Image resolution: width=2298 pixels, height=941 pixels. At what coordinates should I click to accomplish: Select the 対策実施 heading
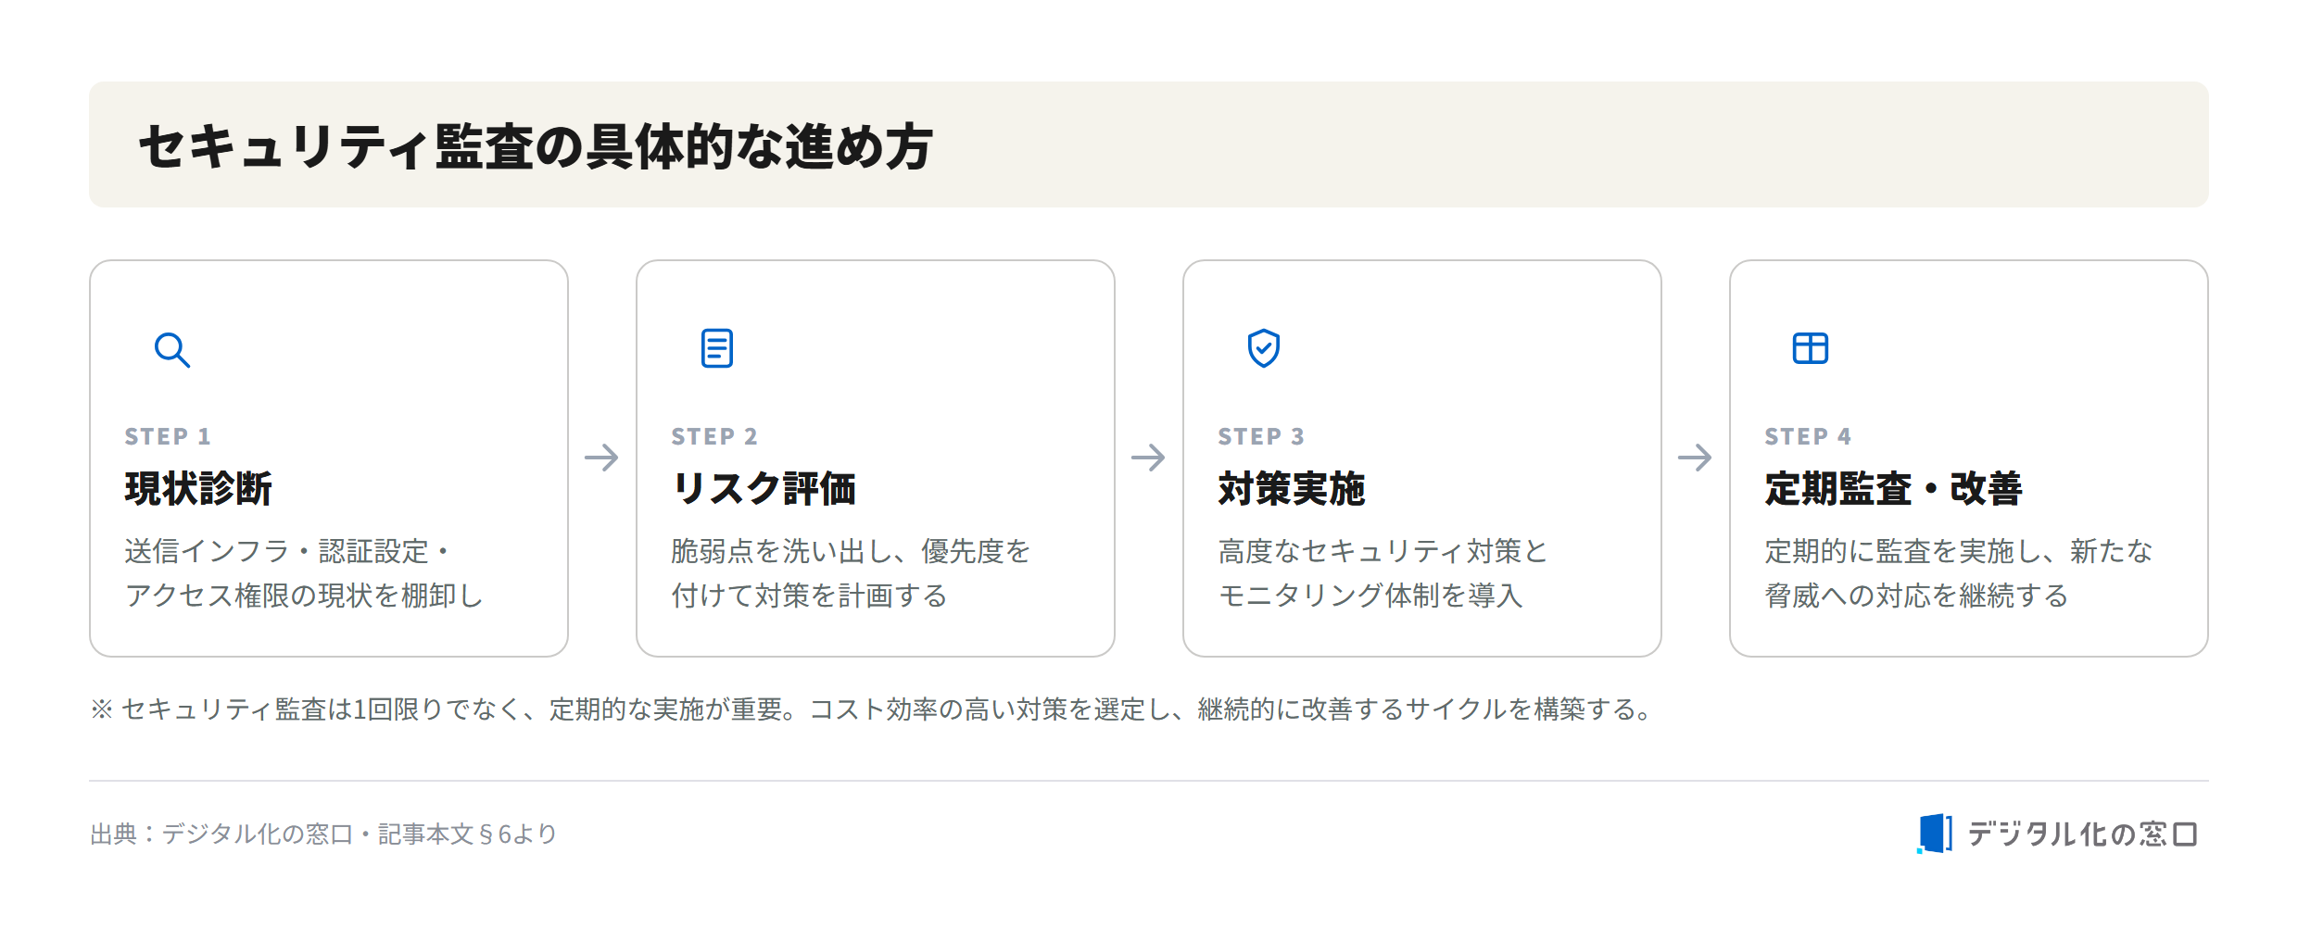click(1292, 488)
